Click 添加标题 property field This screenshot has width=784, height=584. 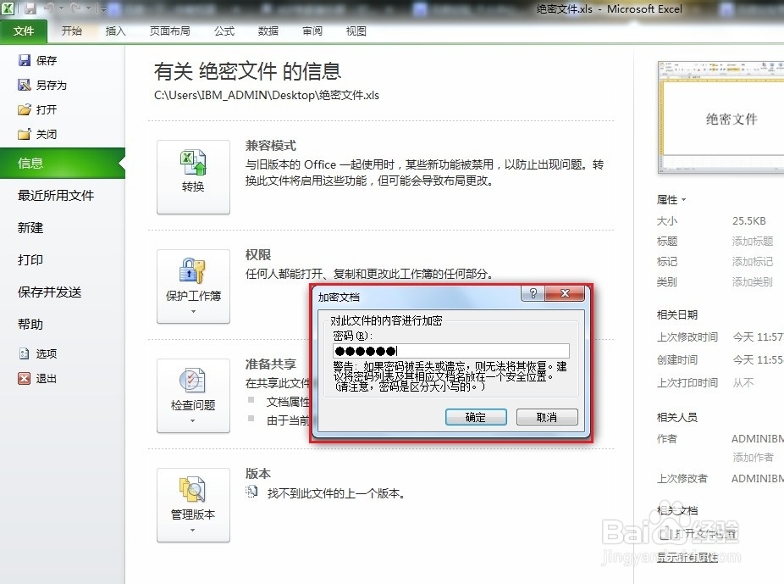(753, 242)
